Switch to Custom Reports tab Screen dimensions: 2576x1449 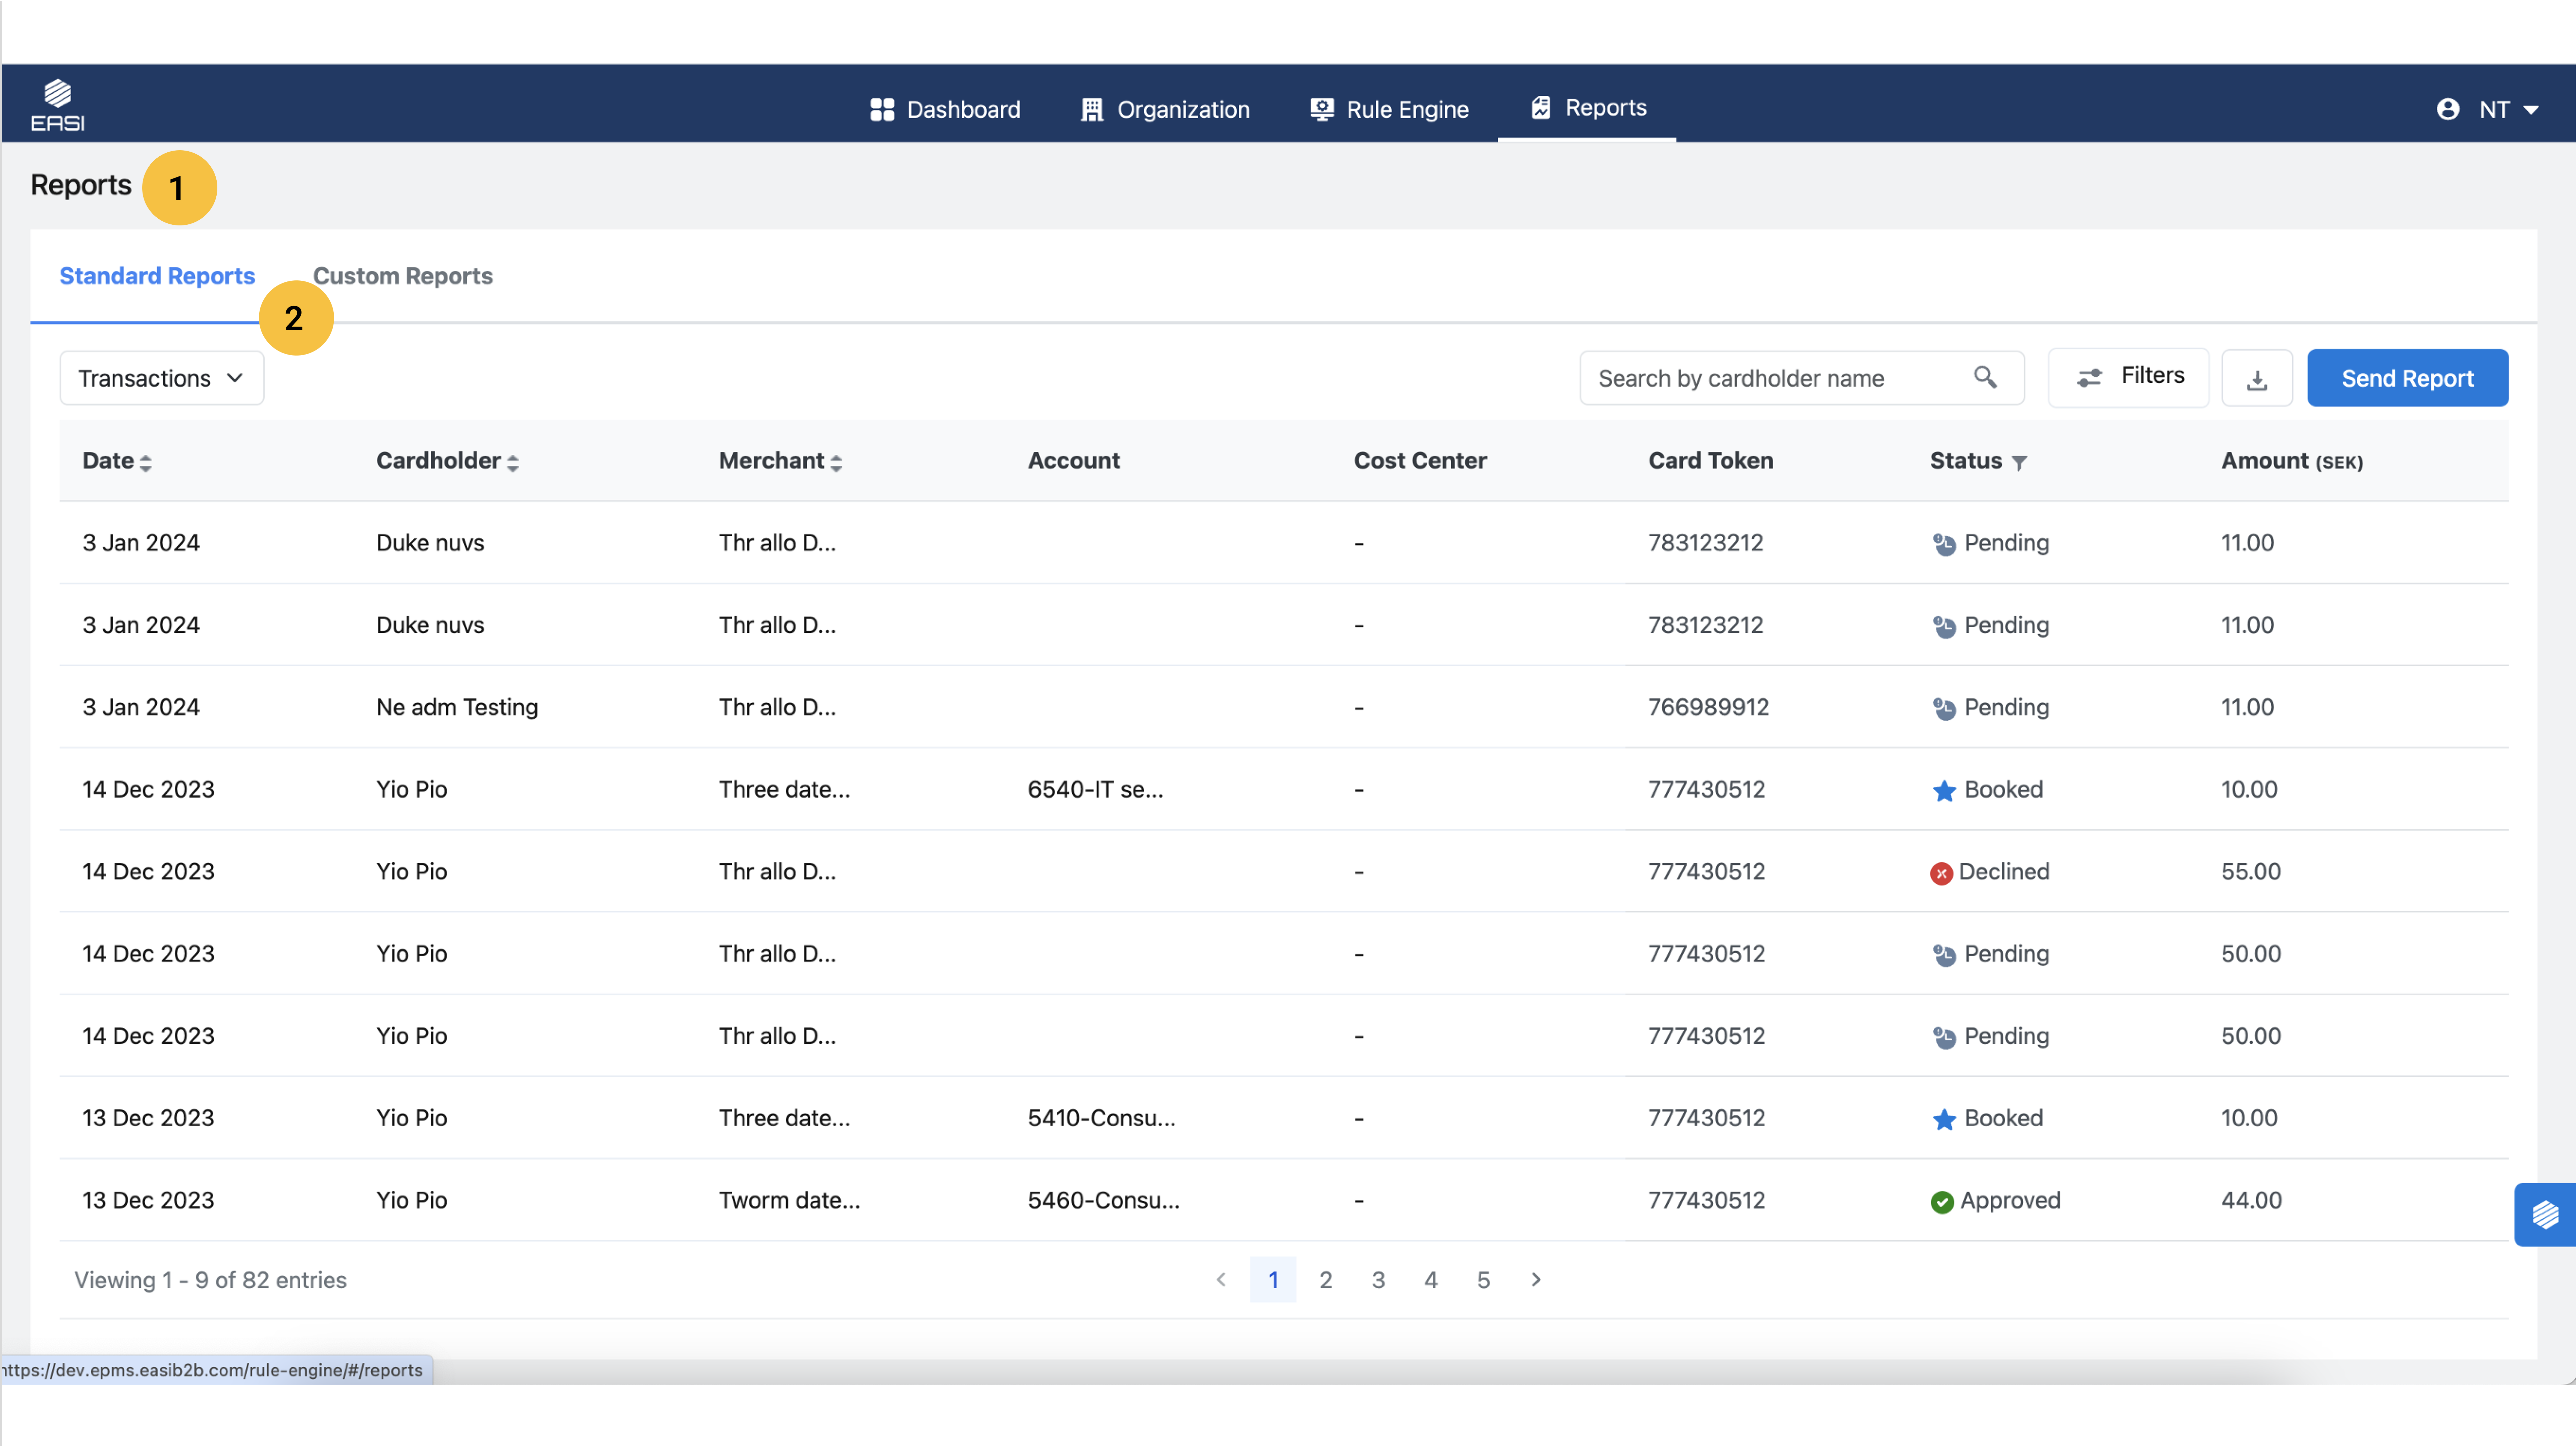pyautogui.click(x=403, y=276)
